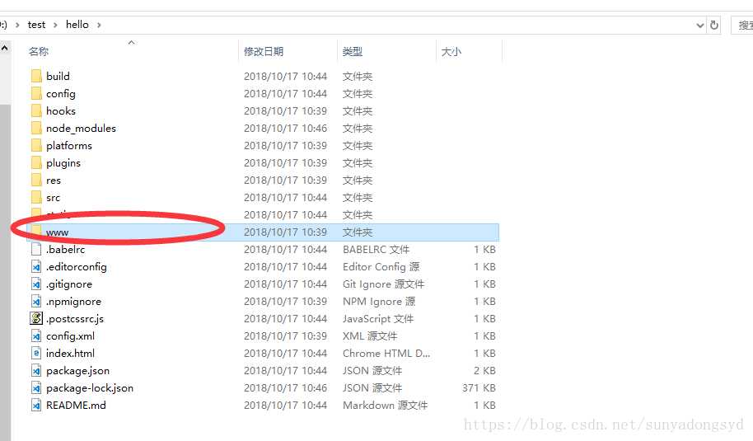Click the BABELRC 文件 type cell

point(376,249)
